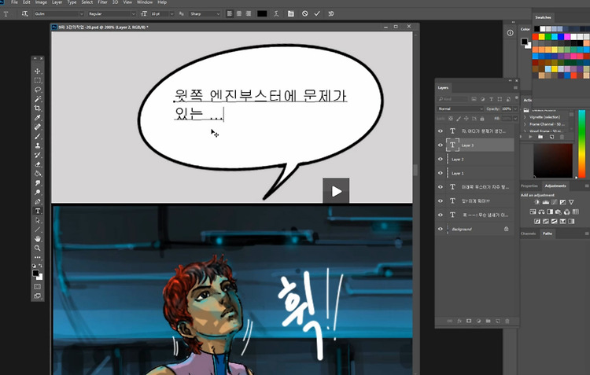Click the video play button overlay

click(336, 191)
